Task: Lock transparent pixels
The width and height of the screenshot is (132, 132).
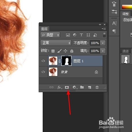Action: [x=53, y=51]
